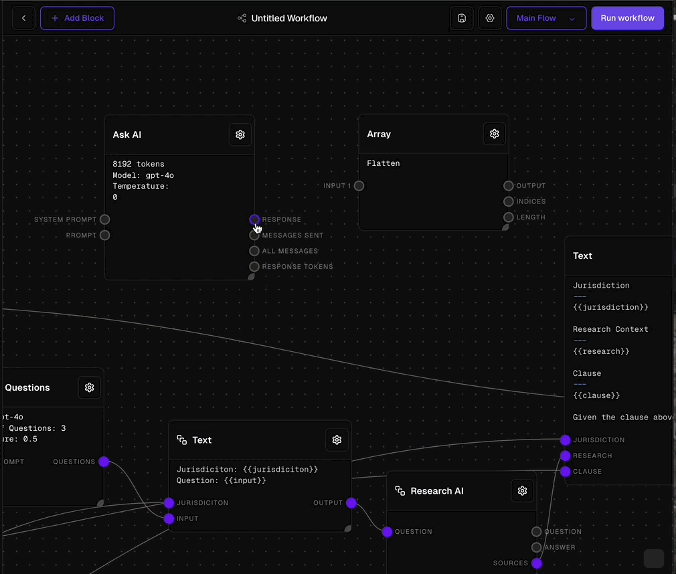Open the Ask AI block settings gear
Image resolution: width=676 pixels, height=574 pixels.
click(x=240, y=134)
